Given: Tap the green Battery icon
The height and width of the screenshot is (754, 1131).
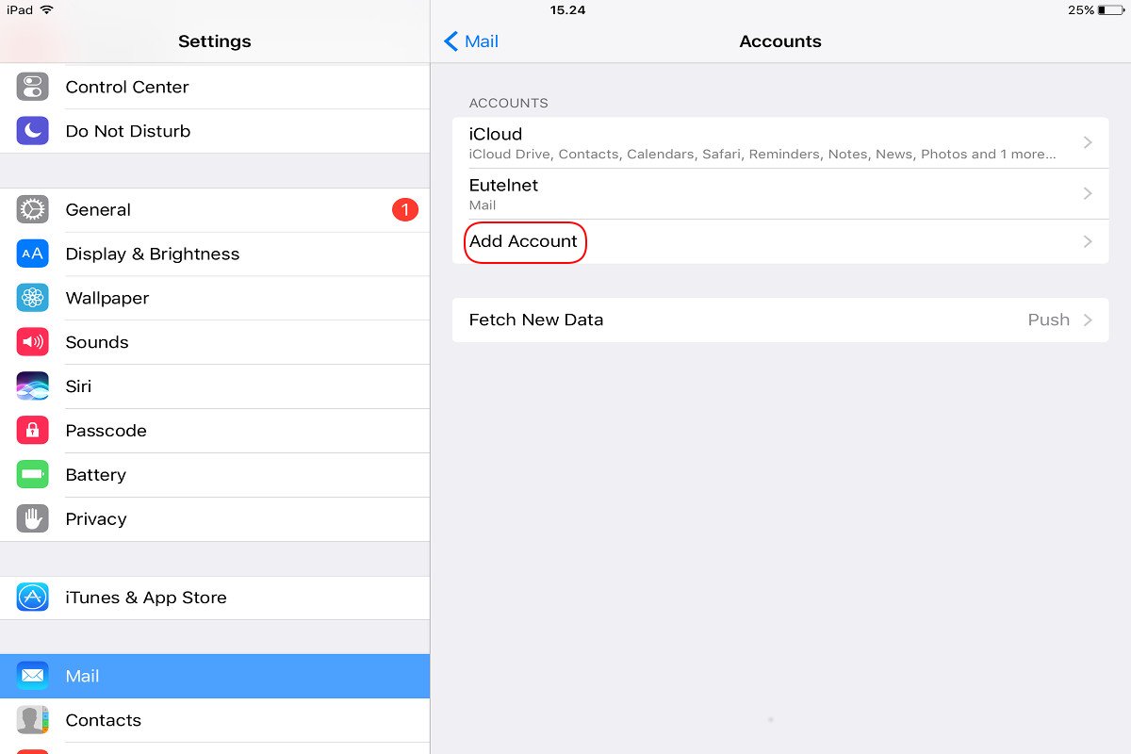Looking at the screenshot, I should point(33,475).
